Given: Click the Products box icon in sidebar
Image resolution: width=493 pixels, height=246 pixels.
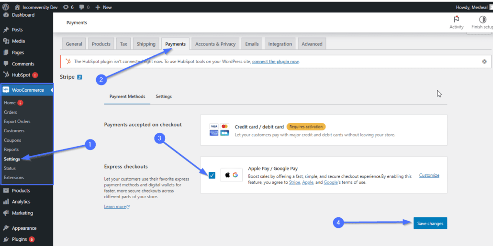Looking at the screenshot, I should click(x=6, y=191).
